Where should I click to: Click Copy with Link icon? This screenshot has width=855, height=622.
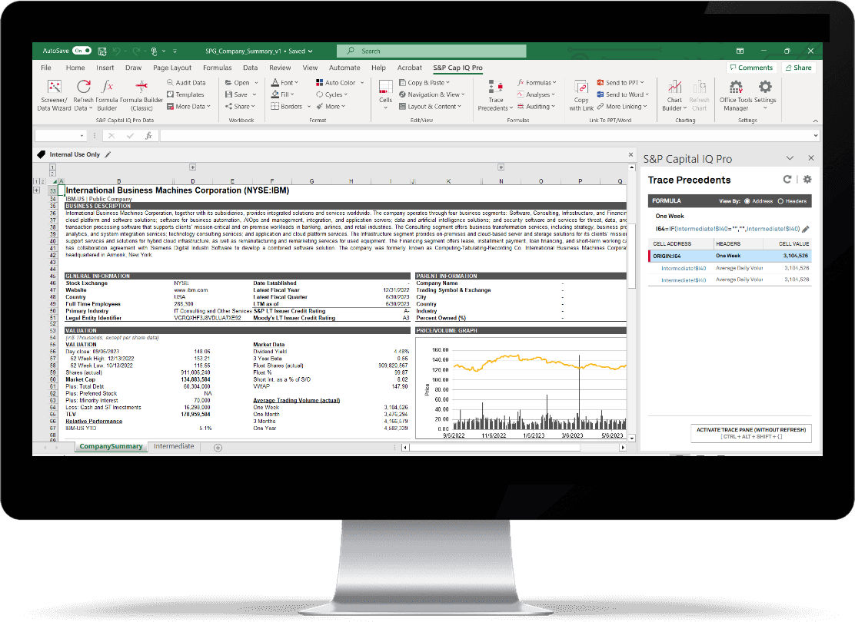581,87
